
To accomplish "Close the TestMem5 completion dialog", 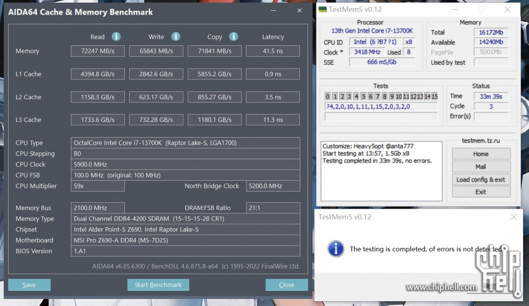I will pos(513,217).
